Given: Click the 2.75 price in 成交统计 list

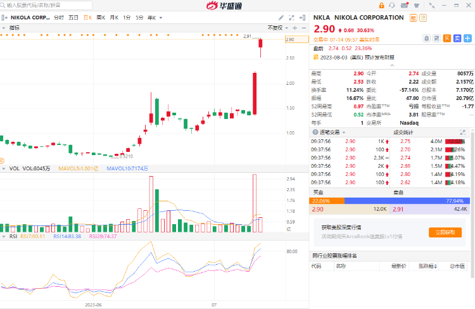Looking at the screenshot, I should (405, 141).
